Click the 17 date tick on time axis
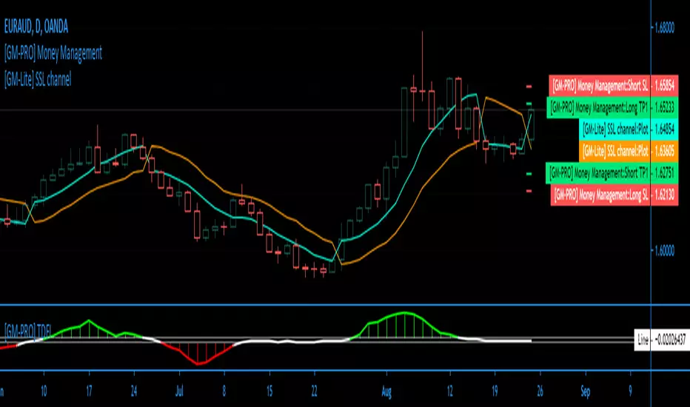 coord(89,391)
